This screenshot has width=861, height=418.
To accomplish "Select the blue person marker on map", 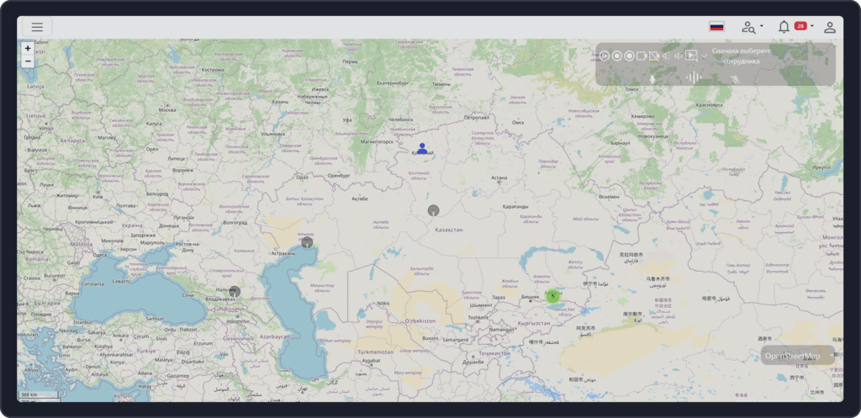I will (422, 149).
